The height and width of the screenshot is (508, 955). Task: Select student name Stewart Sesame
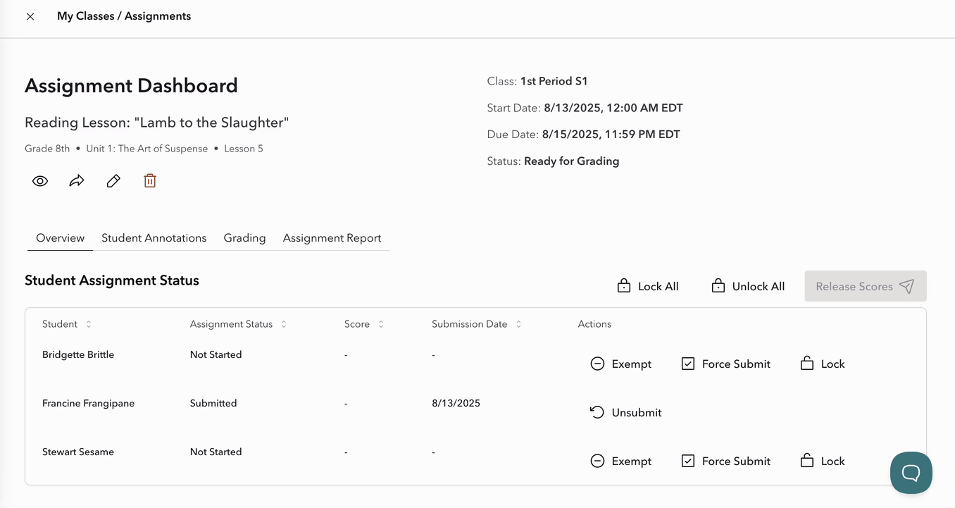click(78, 452)
